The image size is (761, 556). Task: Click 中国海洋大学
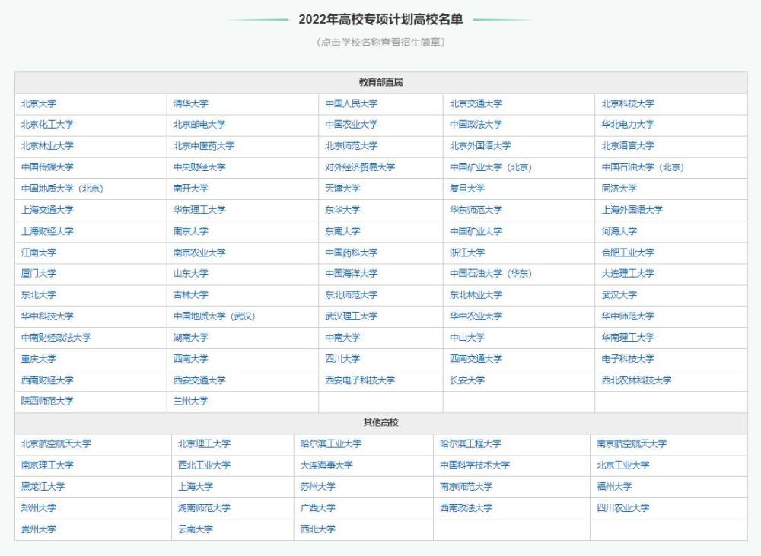(351, 274)
